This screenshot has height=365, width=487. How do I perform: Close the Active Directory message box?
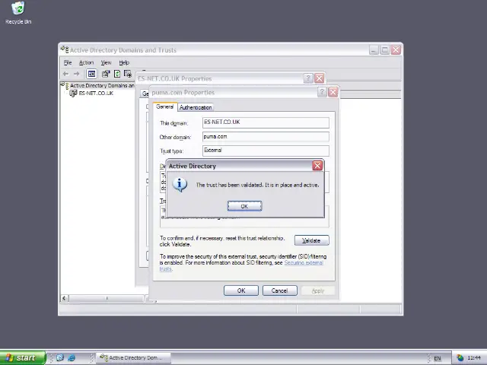coord(317,166)
